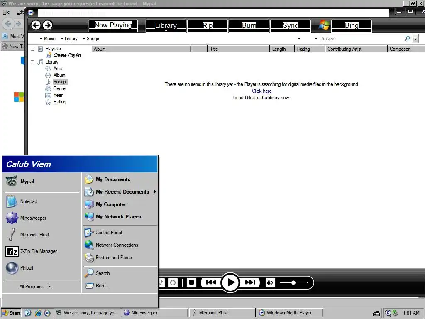Click the 'Click here' link to add files
Viewport: 425px width, 319px height.
point(262,91)
